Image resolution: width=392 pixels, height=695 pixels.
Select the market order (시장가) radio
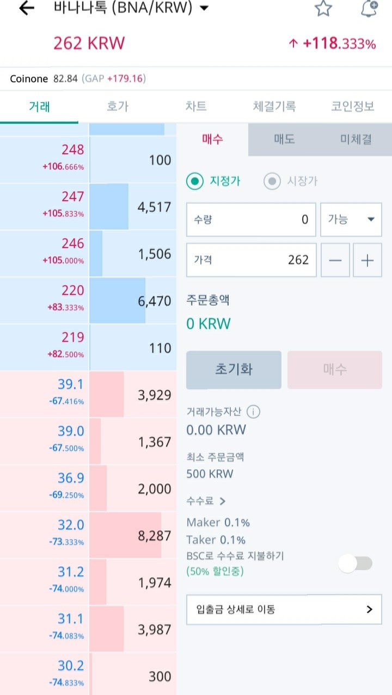tap(272, 182)
